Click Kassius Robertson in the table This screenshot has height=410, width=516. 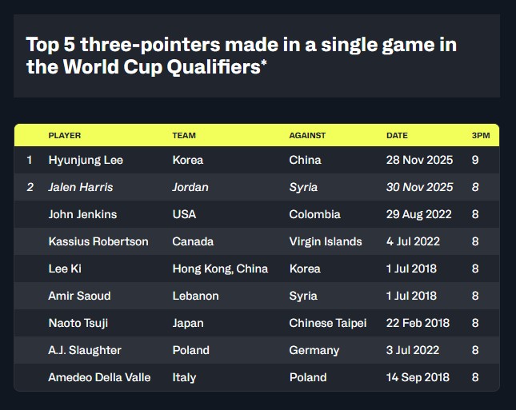click(98, 241)
